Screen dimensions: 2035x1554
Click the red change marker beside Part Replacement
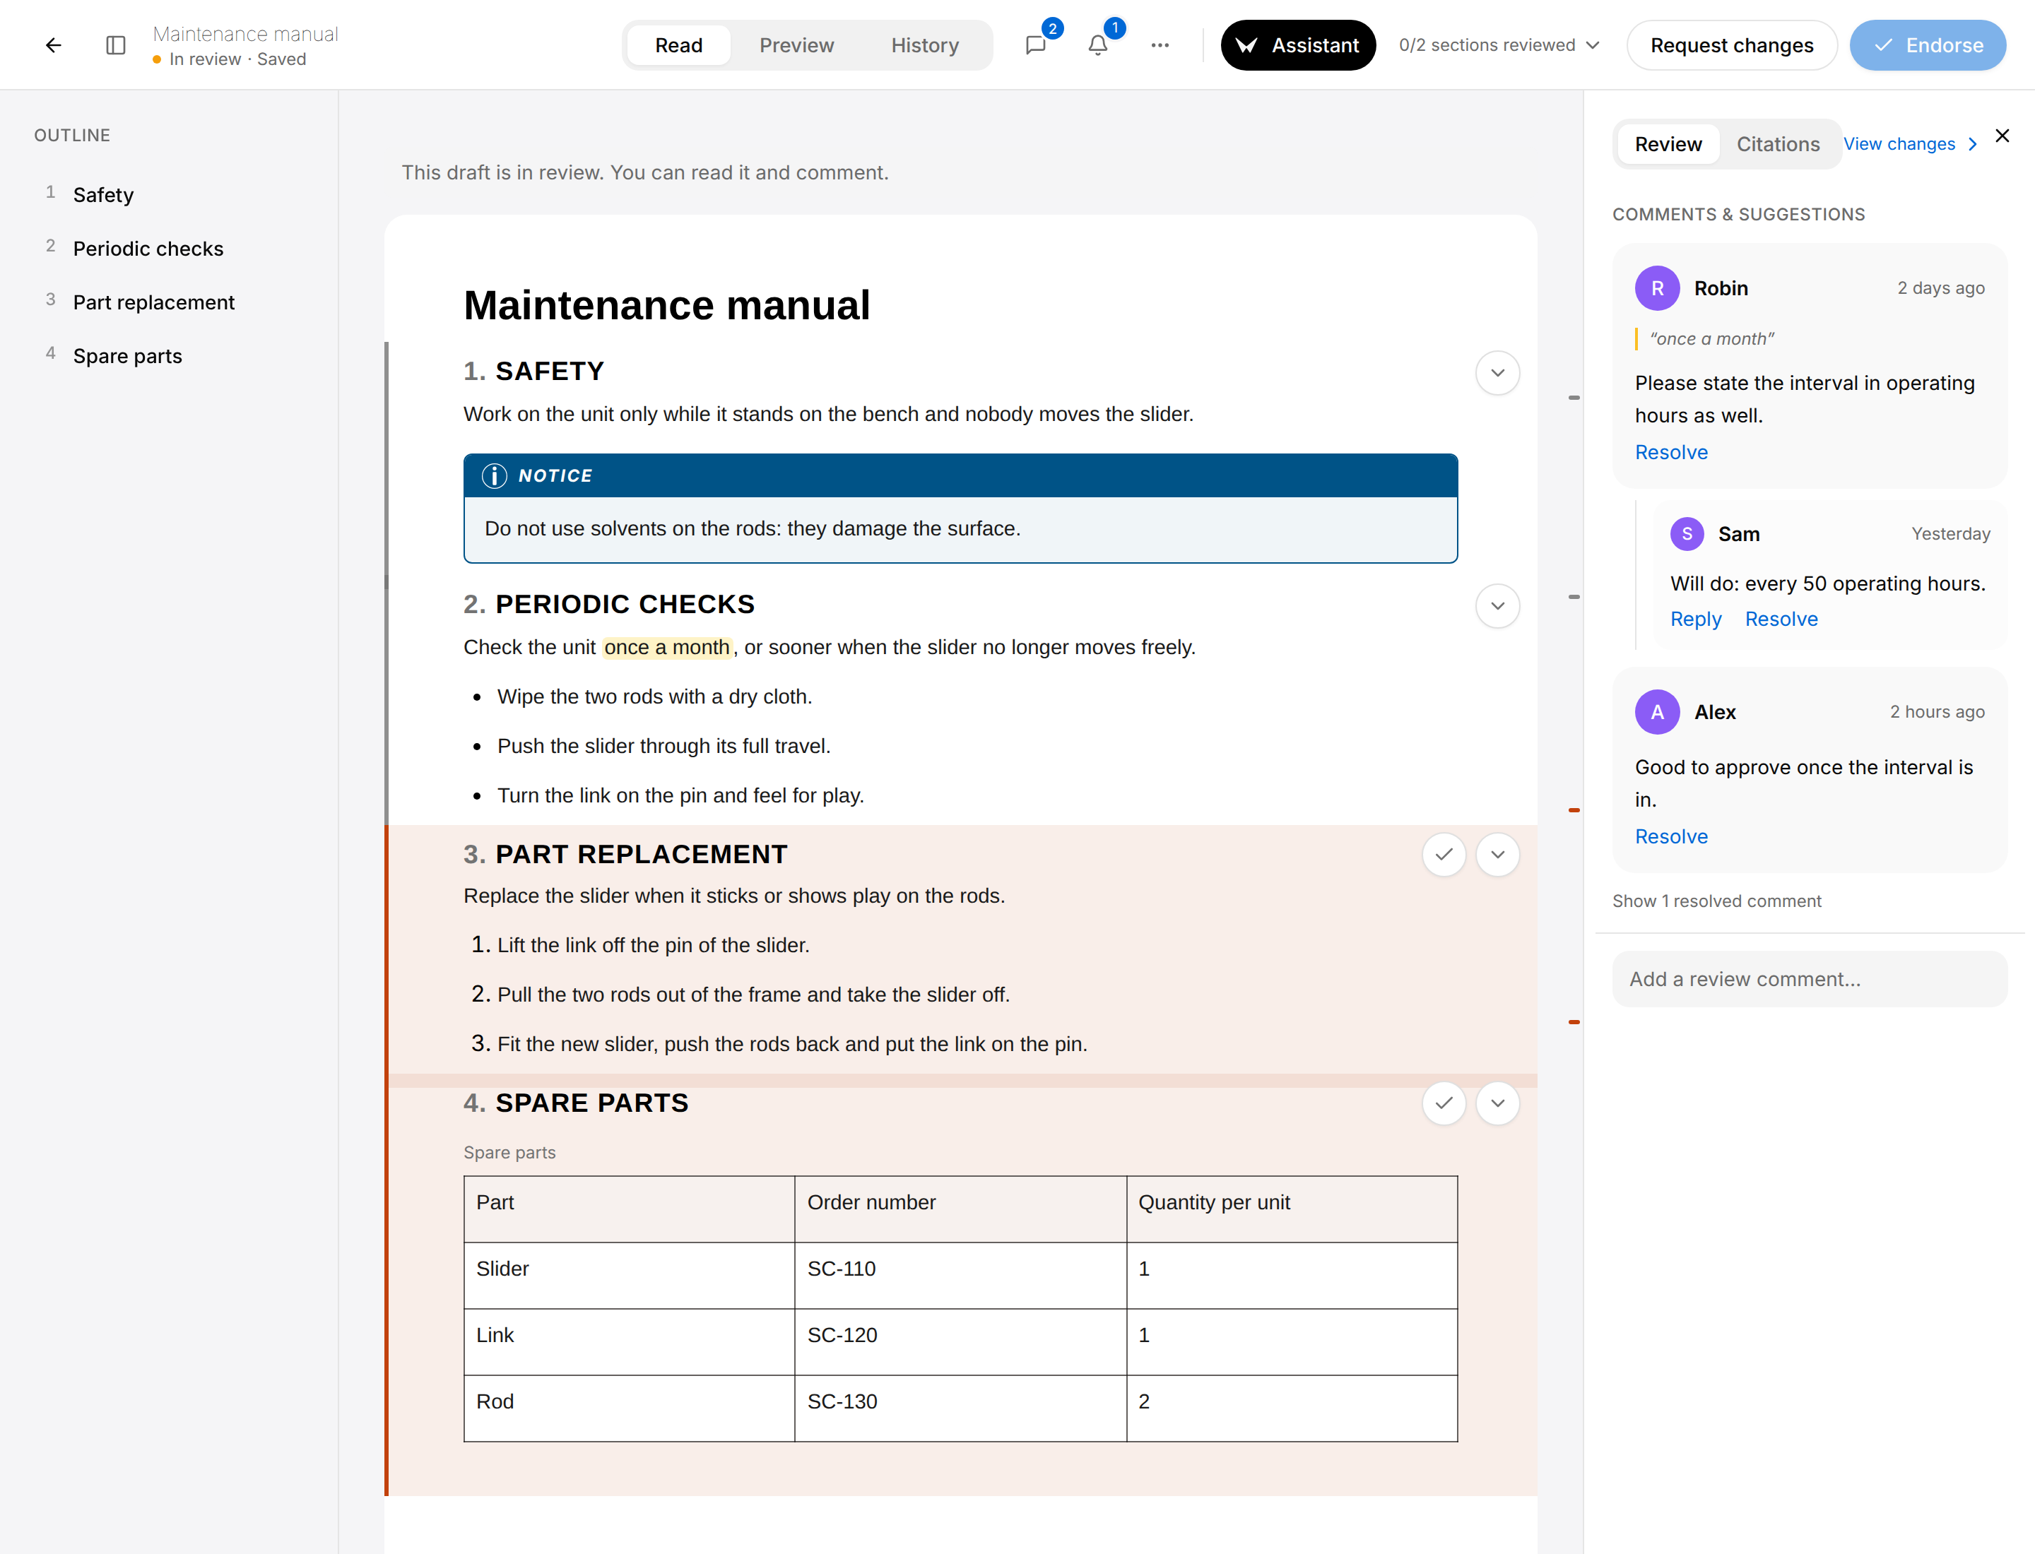(x=1573, y=810)
